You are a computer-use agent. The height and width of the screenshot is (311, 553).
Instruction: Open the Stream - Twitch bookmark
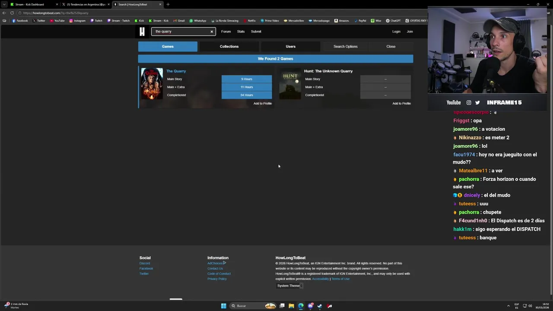(x=118, y=21)
